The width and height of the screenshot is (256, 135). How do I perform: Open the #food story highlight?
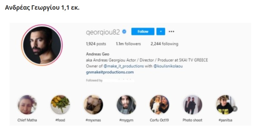click(x=60, y=105)
